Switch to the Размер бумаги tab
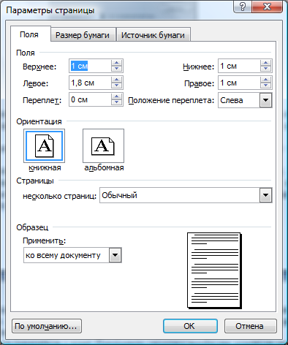Screen dimensions: 288x345 [83, 35]
